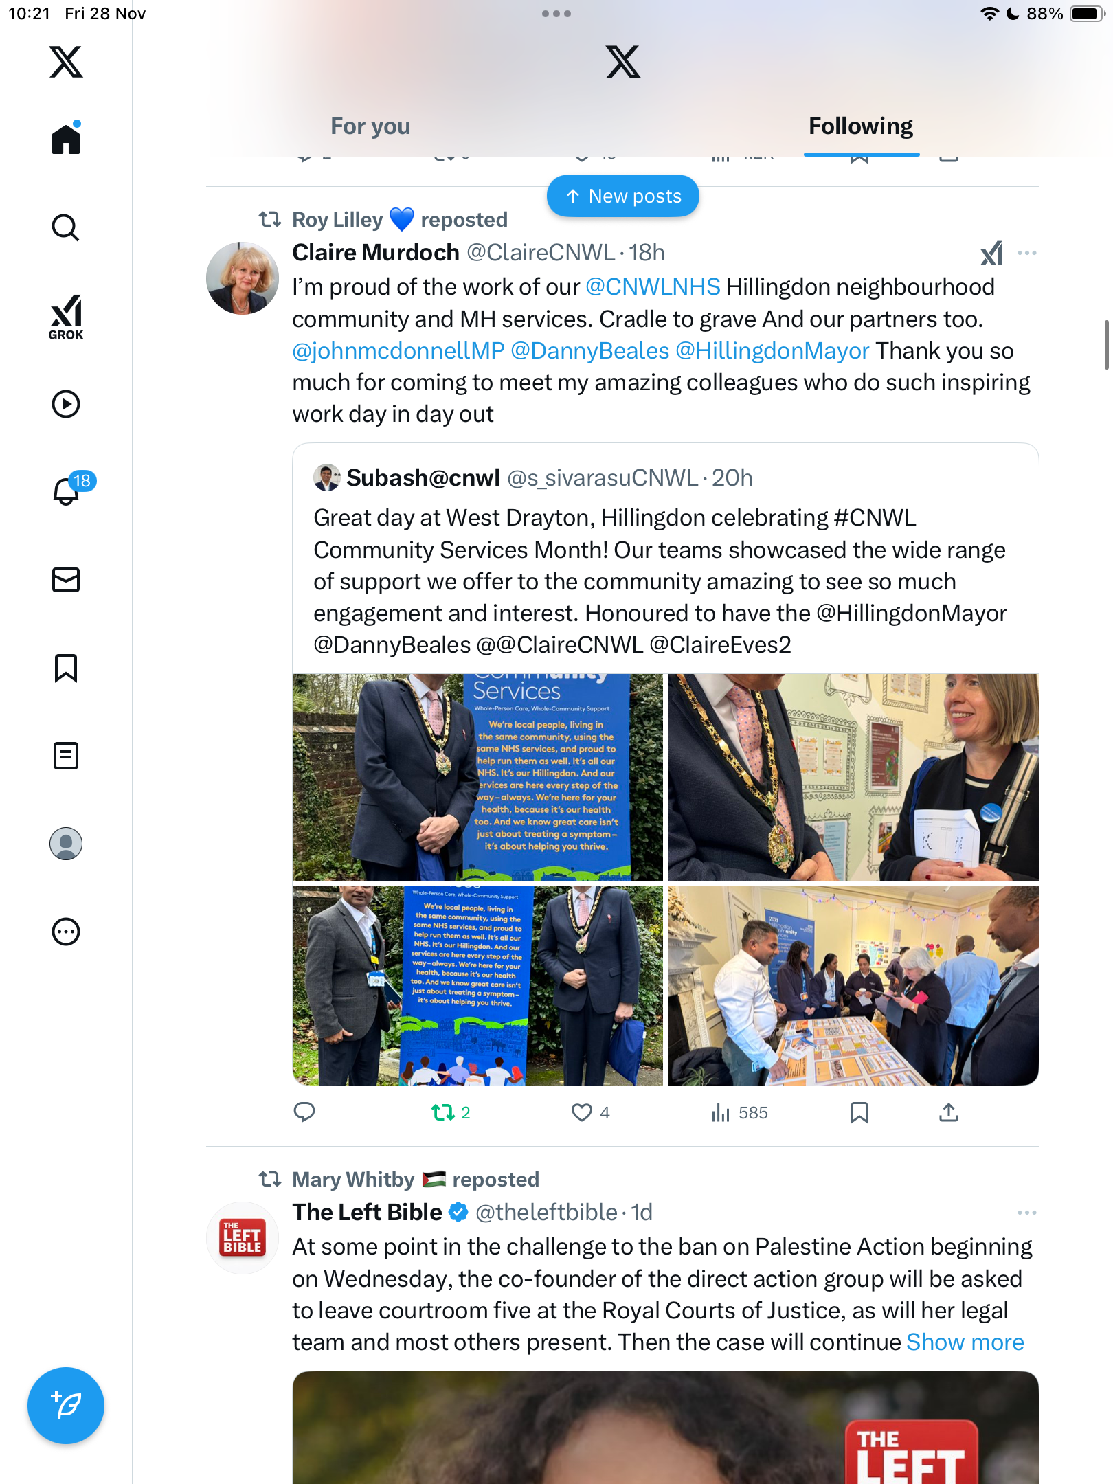Click Show more on Left Bible post

click(x=965, y=1342)
